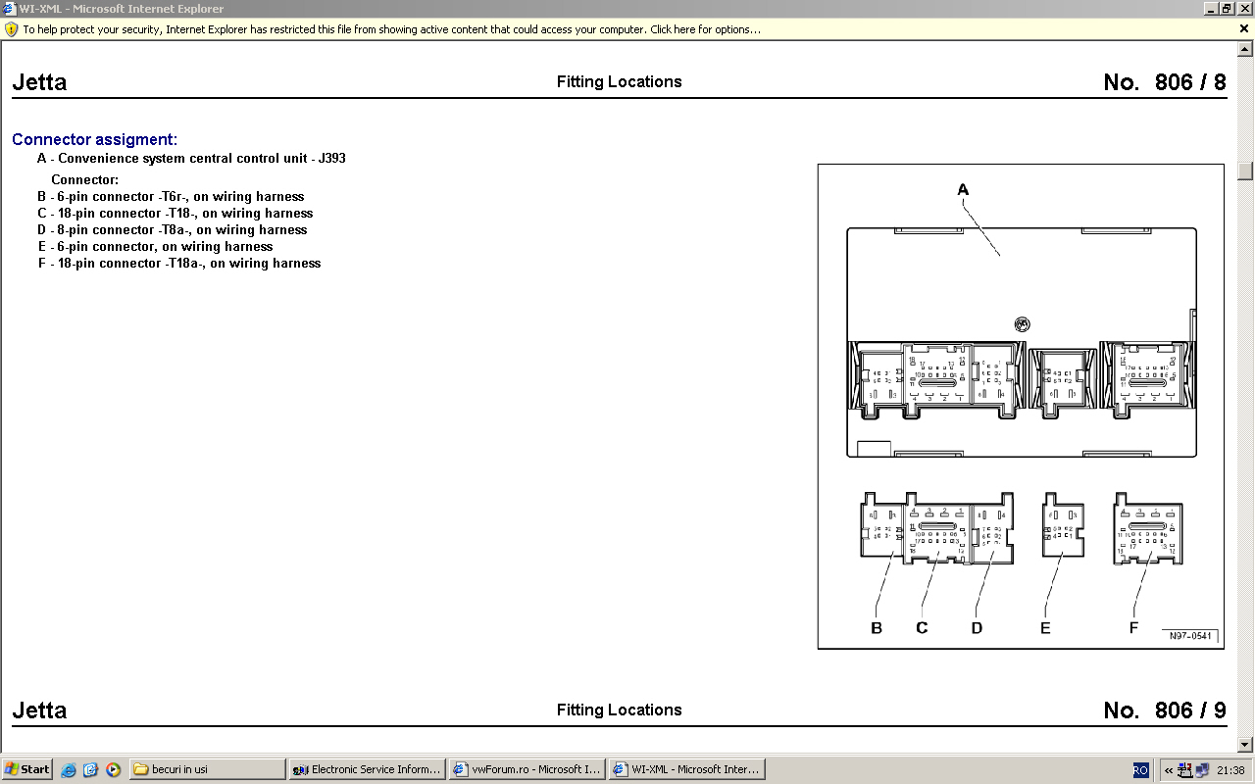Open the Start menu

[x=27, y=769]
